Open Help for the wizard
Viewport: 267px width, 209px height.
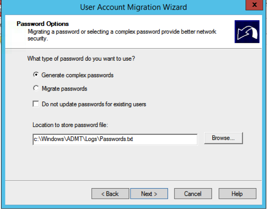[237, 194]
